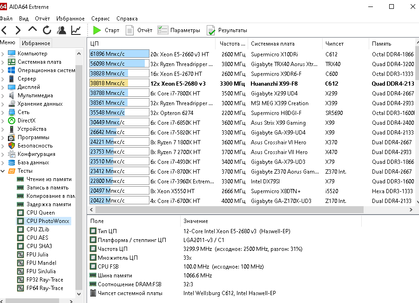Start the benchmark with the green Старт arrow
The image size is (419, 303).
[x=97, y=30]
